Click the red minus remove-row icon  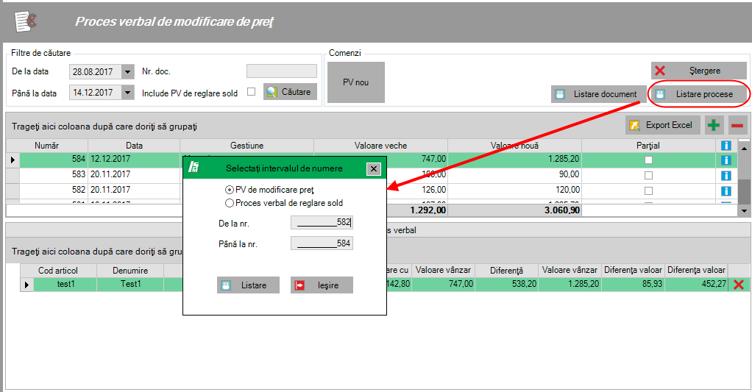click(x=737, y=126)
